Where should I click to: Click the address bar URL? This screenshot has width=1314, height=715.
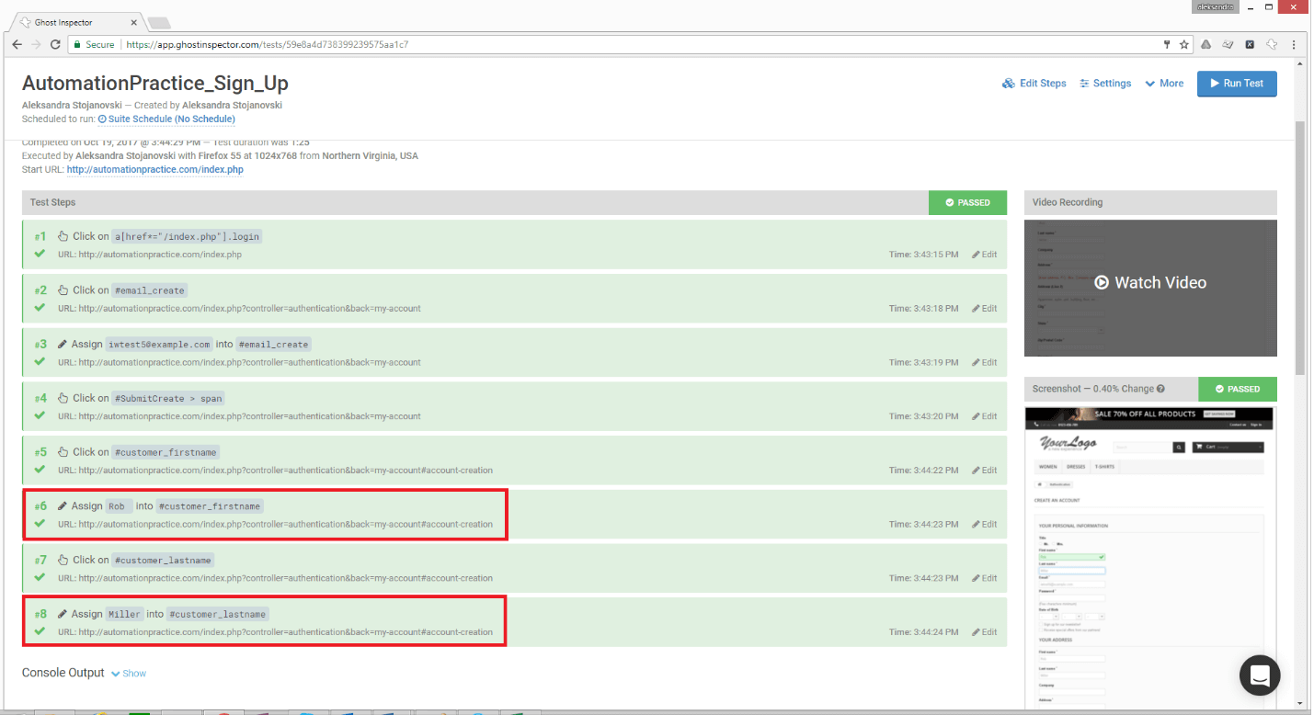[267, 44]
